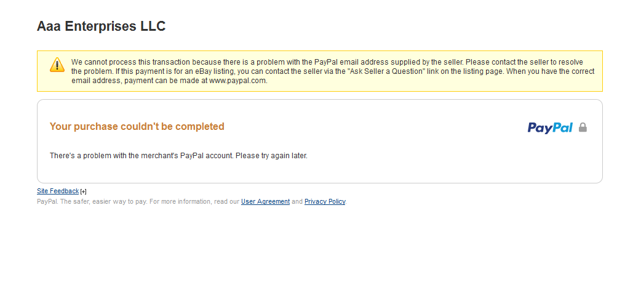Viewport: 633px width, 293px height.
Task: Click the gray padlock security icon
Action: click(583, 127)
